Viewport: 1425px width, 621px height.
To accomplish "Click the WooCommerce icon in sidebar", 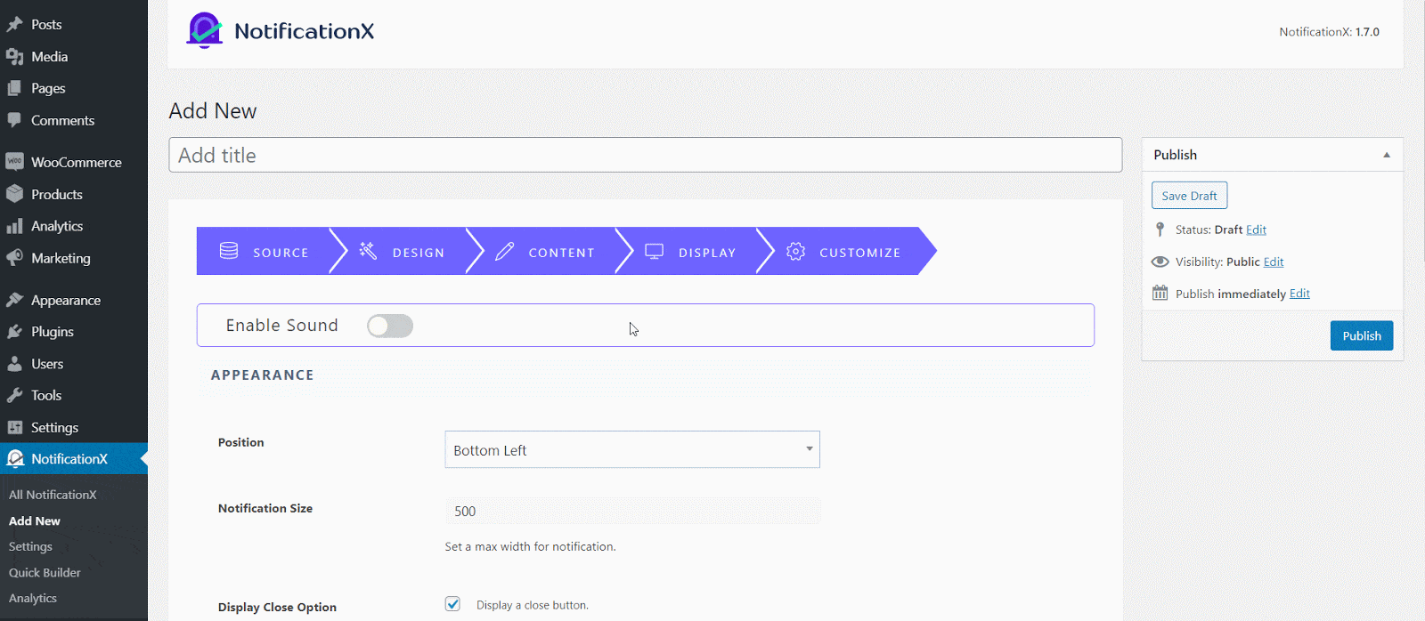I will [14, 162].
